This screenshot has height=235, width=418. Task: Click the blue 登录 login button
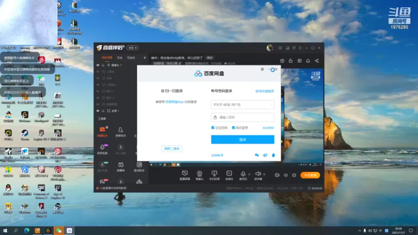(242, 139)
